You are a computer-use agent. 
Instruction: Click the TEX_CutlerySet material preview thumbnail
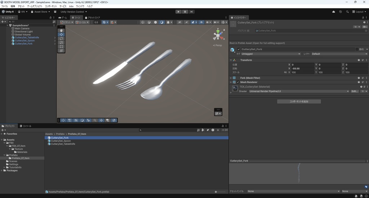point(235,89)
